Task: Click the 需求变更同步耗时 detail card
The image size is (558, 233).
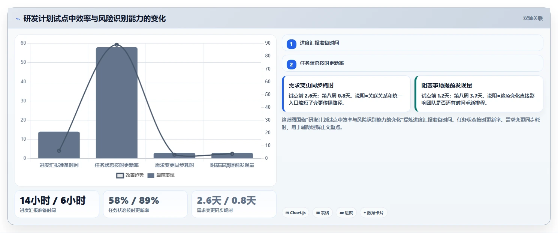Action: point(346,94)
